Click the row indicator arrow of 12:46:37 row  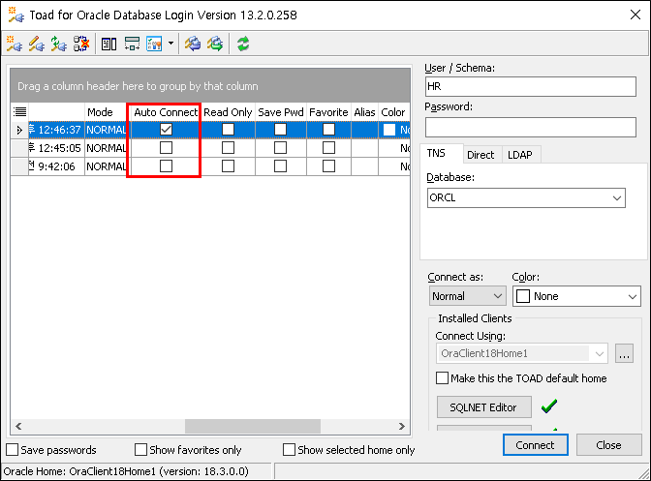[19, 131]
